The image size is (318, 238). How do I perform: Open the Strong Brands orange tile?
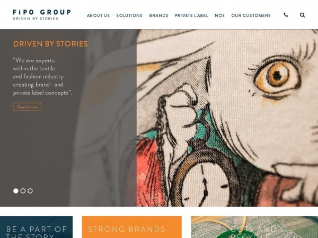132,227
